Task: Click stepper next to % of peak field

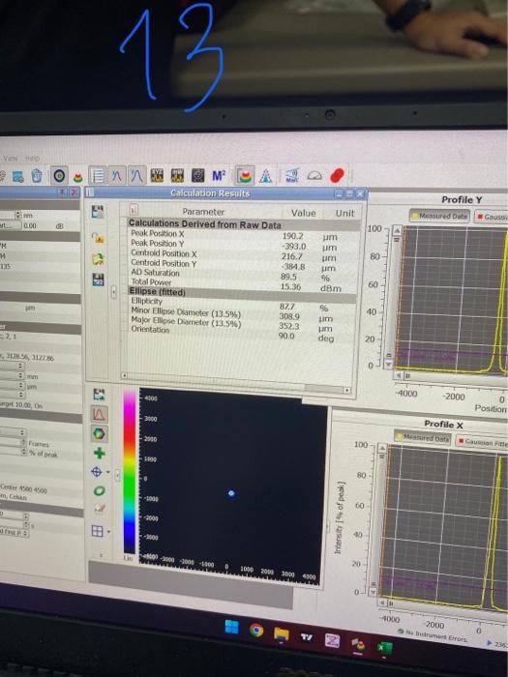Action: click(24, 452)
